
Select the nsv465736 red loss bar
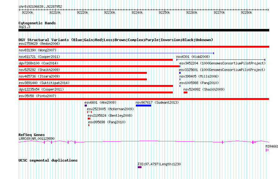[83, 79]
